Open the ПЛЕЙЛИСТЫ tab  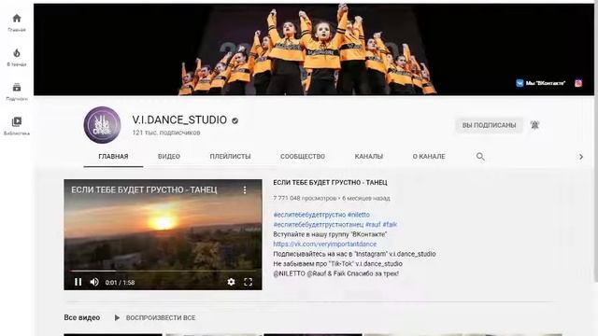pyautogui.click(x=231, y=157)
